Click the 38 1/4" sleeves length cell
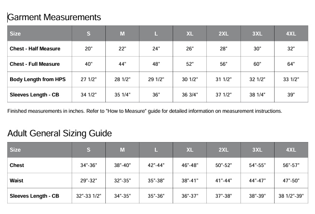Viewport: 315px width, 214px height. tap(257, 95)
